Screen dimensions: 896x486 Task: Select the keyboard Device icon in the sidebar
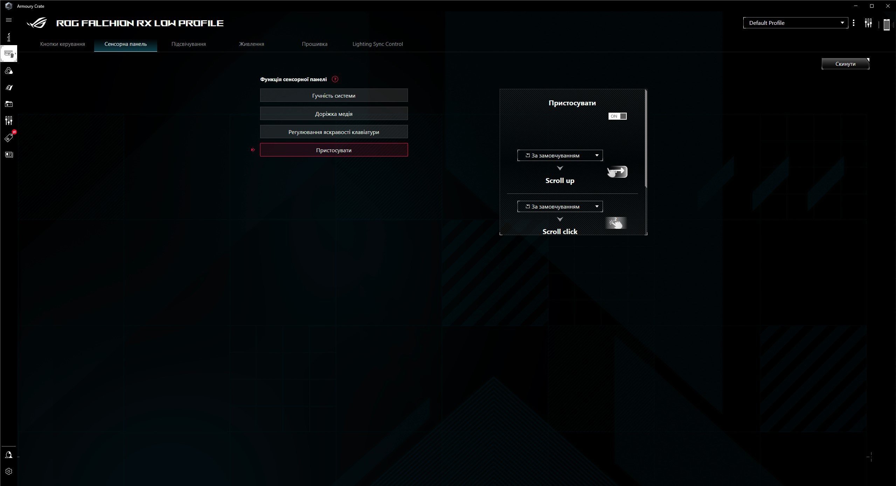pyautogui.click(x=9, y=54)
